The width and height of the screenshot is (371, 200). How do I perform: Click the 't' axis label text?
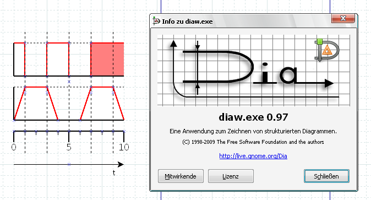(x=114, y=173)
